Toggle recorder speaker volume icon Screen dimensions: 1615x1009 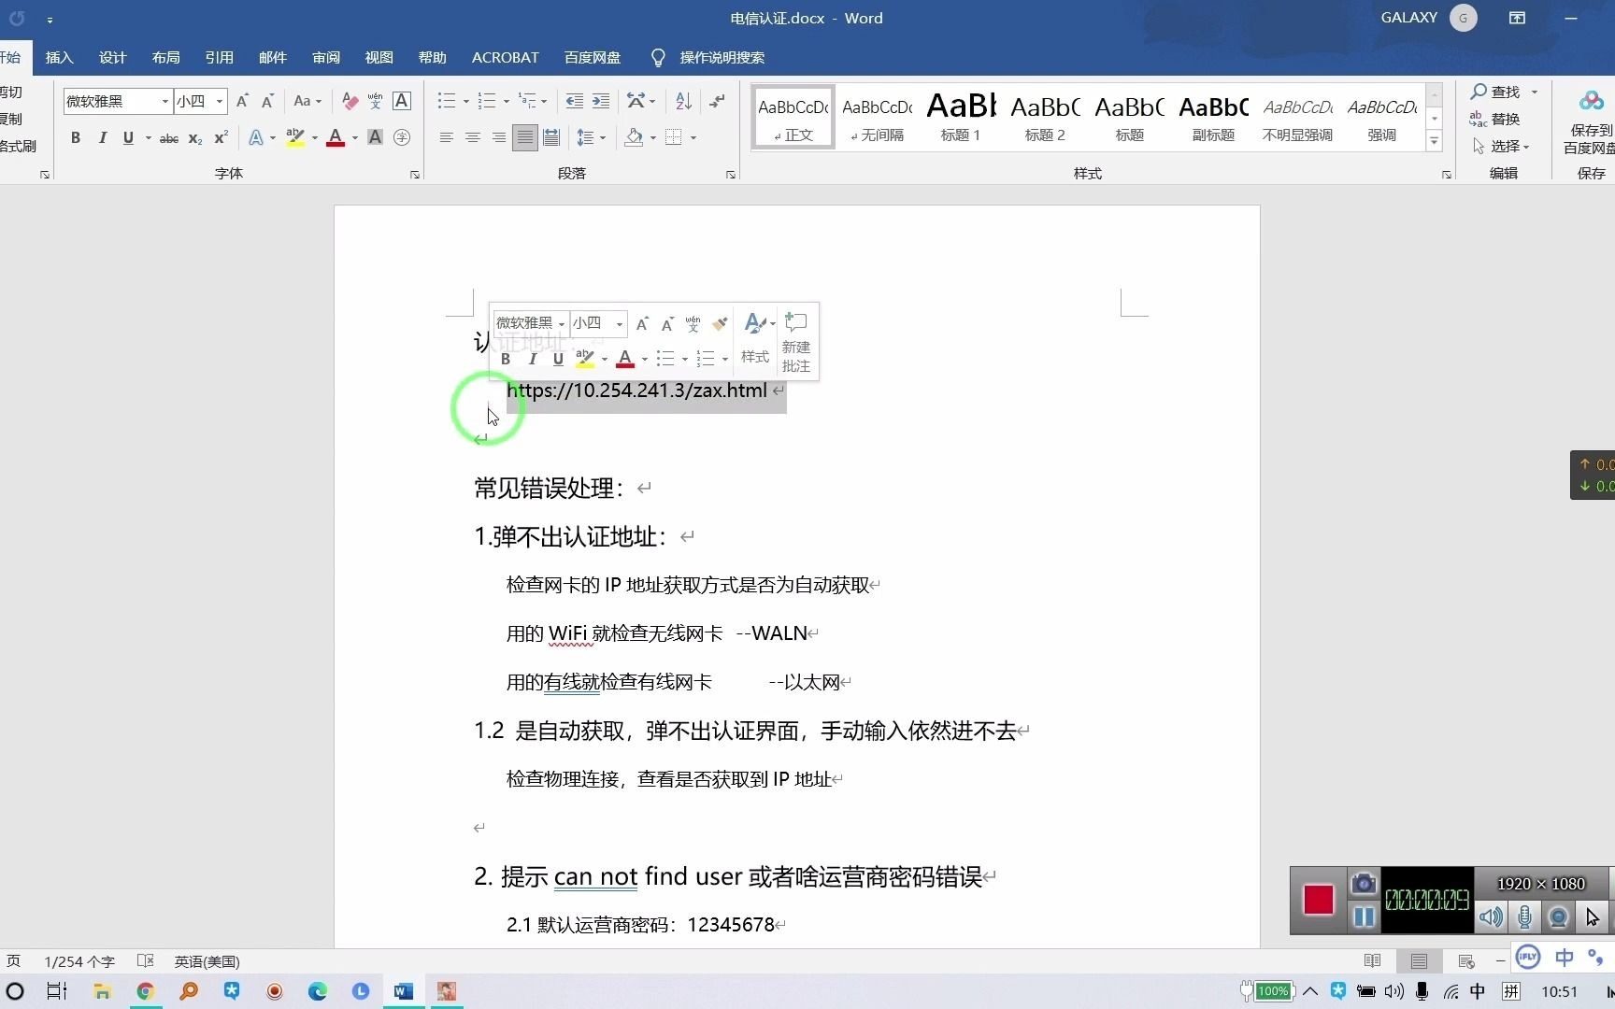point(1491,917)
